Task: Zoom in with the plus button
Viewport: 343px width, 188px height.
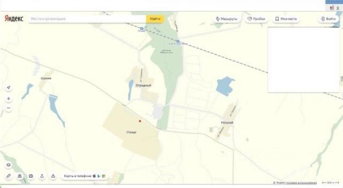Action: click(9, 99)
